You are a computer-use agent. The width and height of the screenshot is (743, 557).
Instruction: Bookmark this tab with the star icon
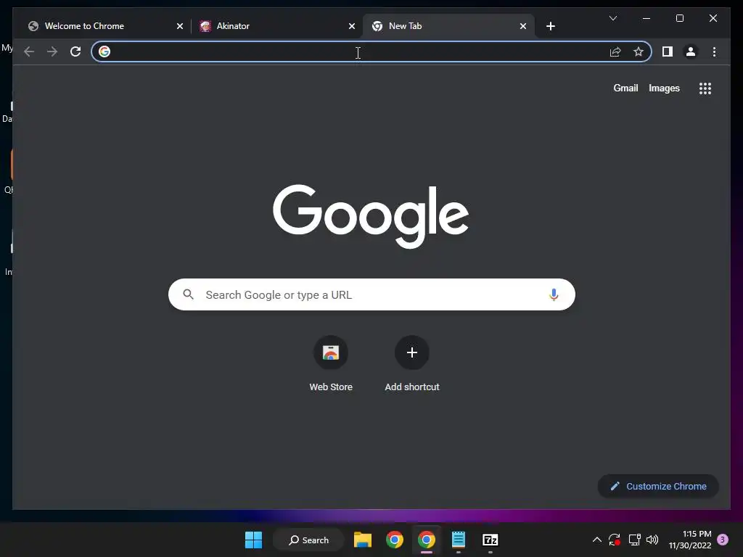coord(639,51)
